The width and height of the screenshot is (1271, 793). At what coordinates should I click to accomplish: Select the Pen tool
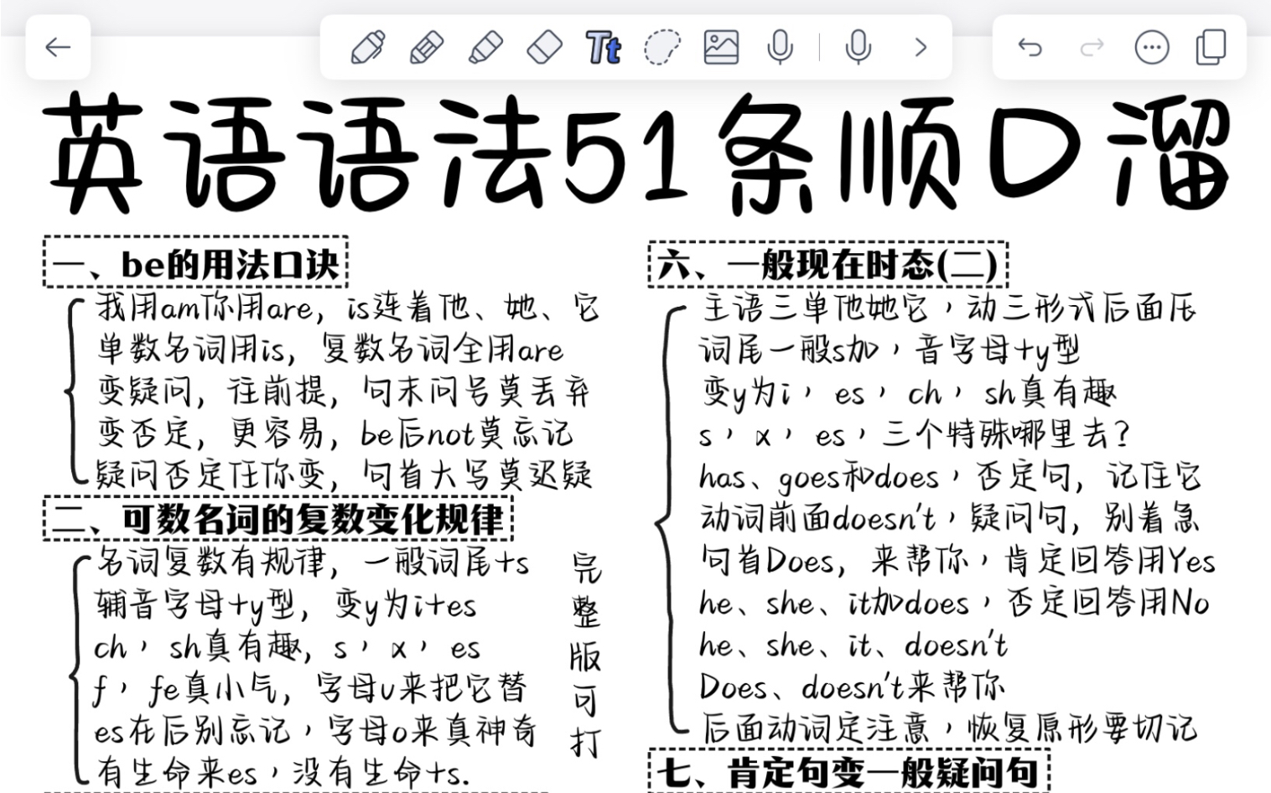(x=368, y=47)
